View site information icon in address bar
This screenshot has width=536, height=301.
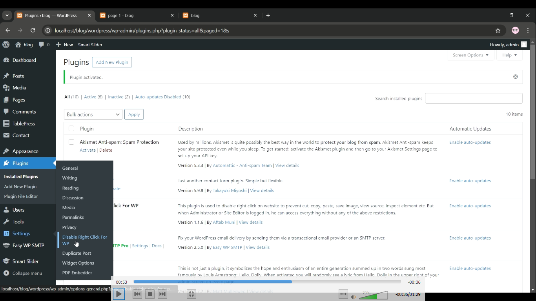click(48, 31)
